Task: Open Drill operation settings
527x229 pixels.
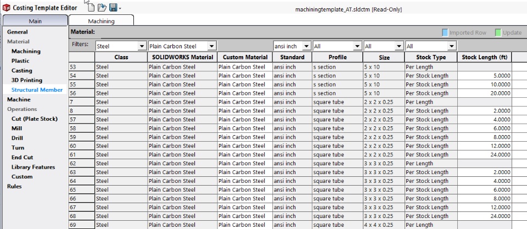Action: [17, 138]
